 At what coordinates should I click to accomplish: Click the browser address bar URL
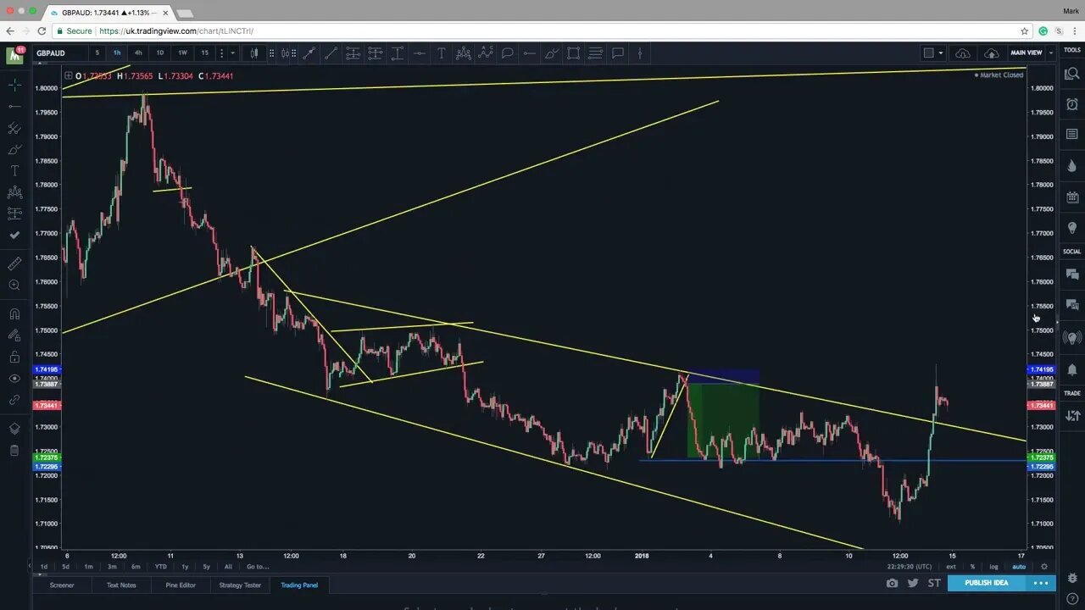click(x=176, y=30)
